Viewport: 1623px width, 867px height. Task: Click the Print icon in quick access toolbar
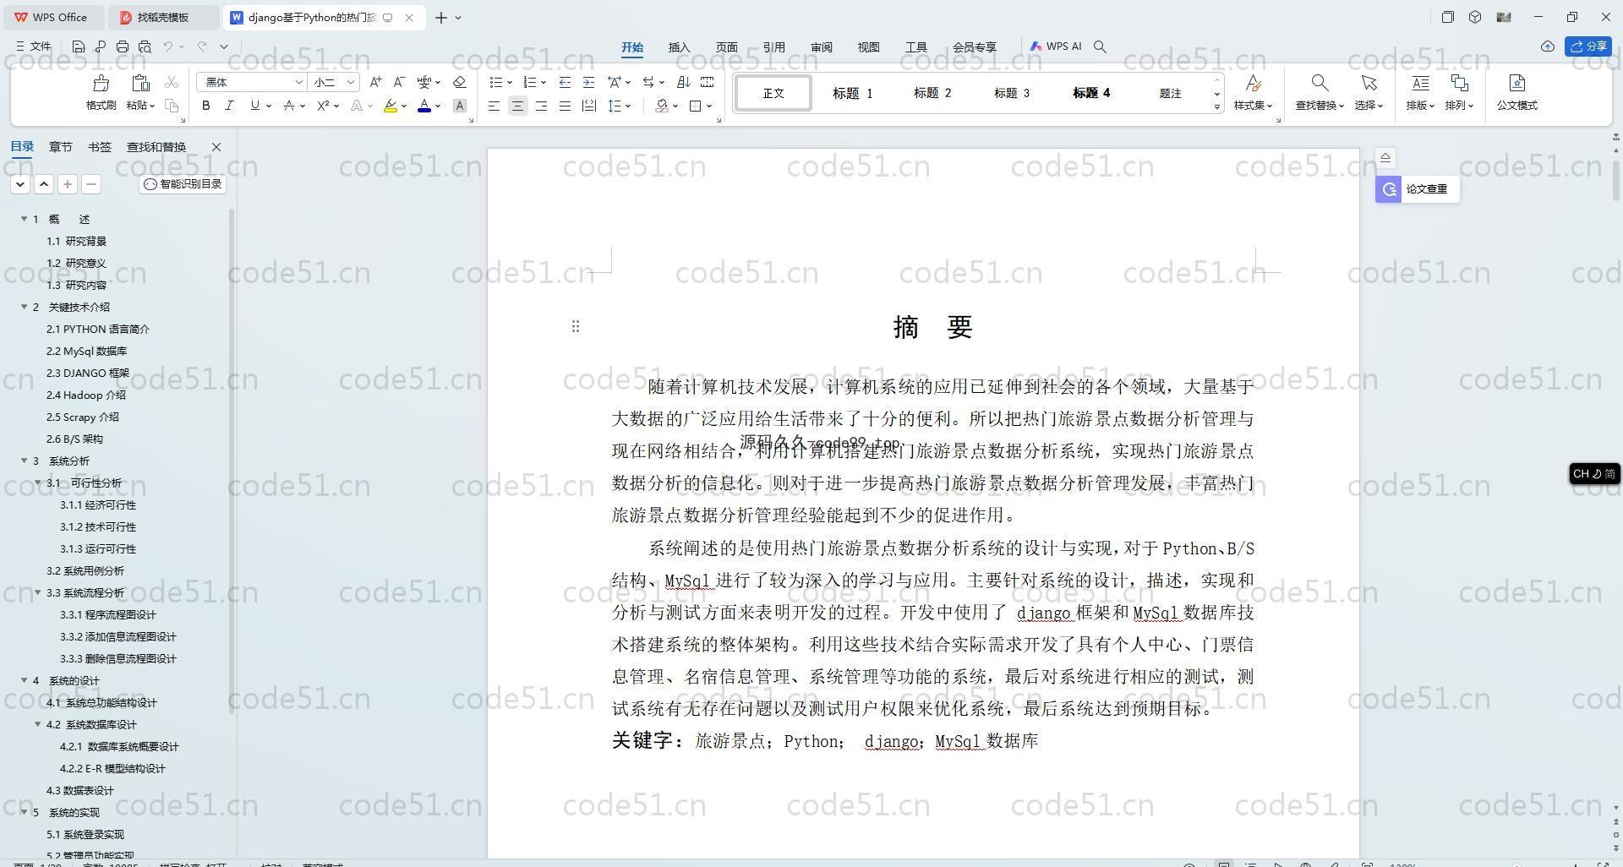pyautogui.click(x=123, y=46)
